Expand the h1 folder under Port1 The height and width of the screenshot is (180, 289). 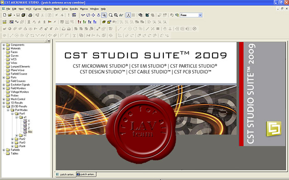(x=17, y=135)
